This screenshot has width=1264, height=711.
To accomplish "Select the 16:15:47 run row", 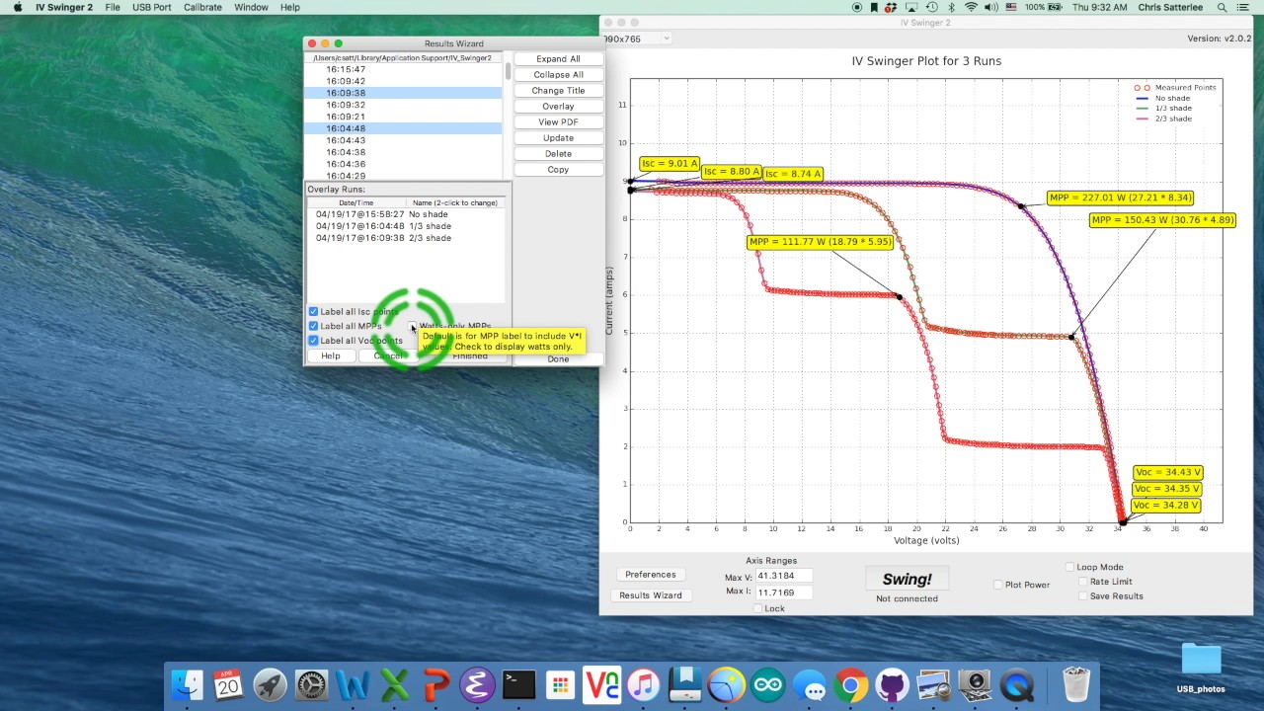I will tap(403, 69).
